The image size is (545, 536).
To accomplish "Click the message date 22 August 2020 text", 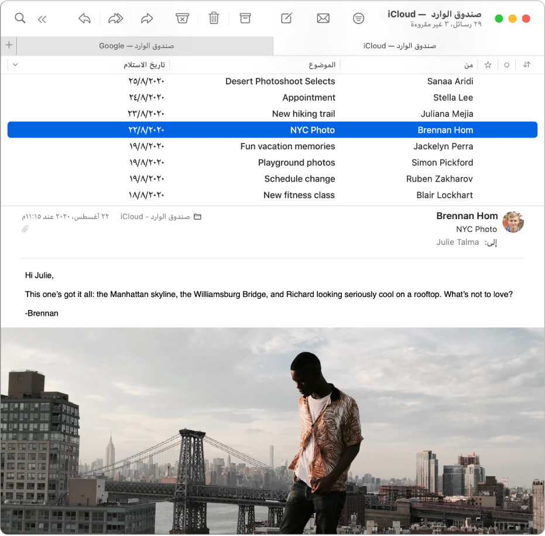I will tap(66, 217).
